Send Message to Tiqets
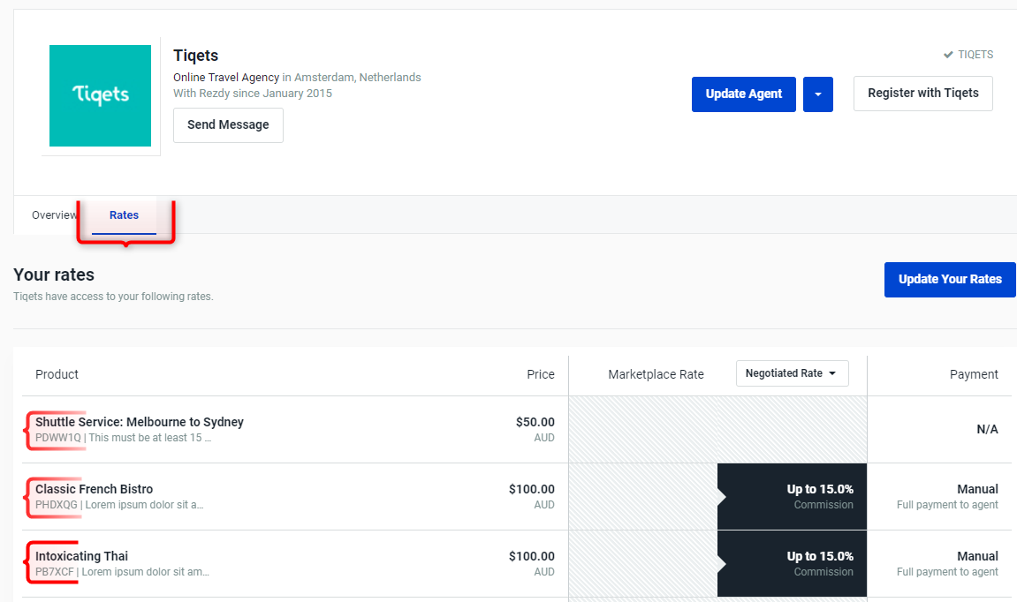The width and height of the screenshot is (1017, 602). point(228,125)
